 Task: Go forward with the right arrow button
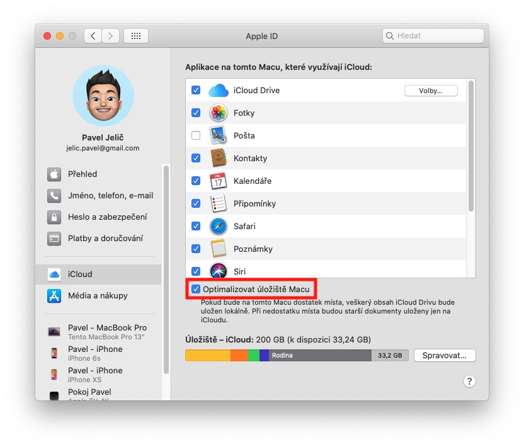111,36
